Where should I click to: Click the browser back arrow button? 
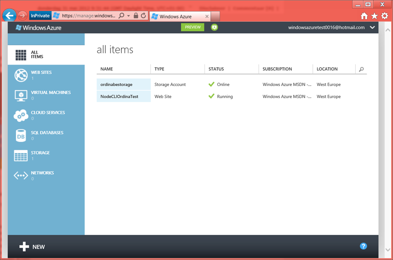pyautogui.click(x=9, y=16)
